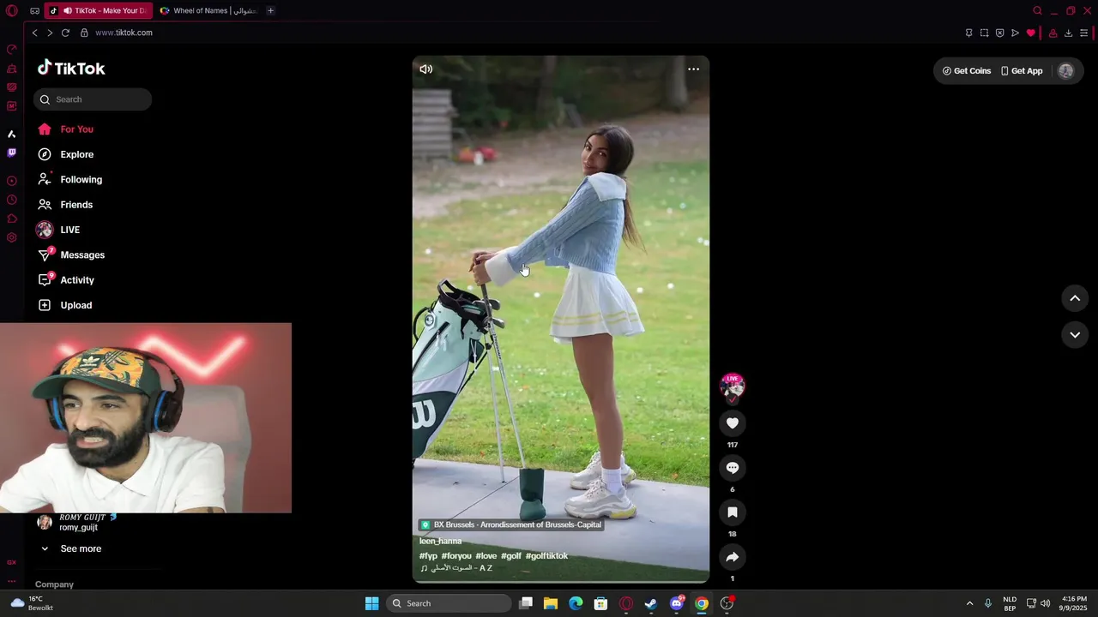Open a new browser tab
1098x617 pixels.
point(270,11)
